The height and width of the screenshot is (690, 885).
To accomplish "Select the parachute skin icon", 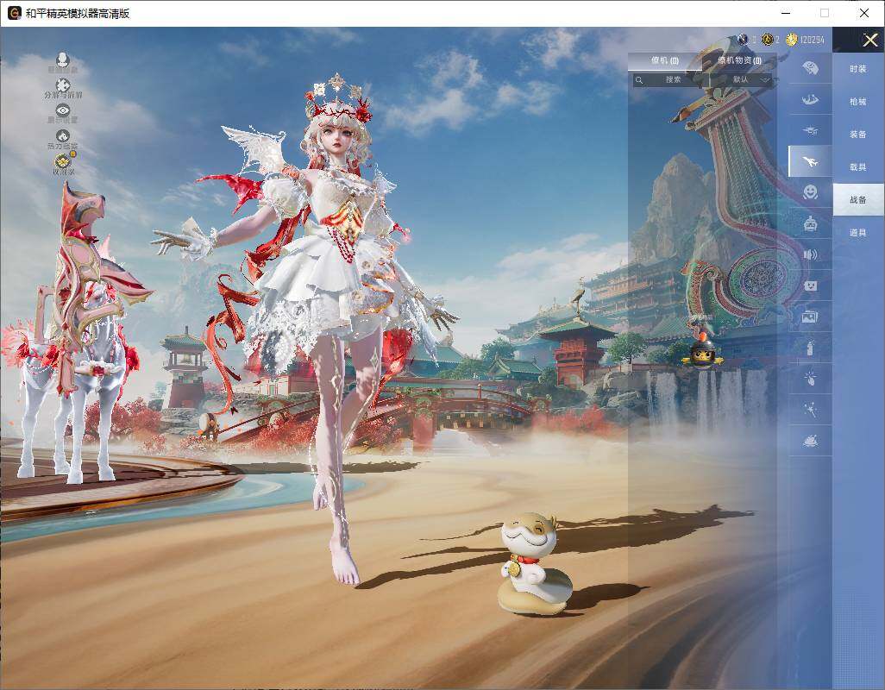I will tap(811, 68).
